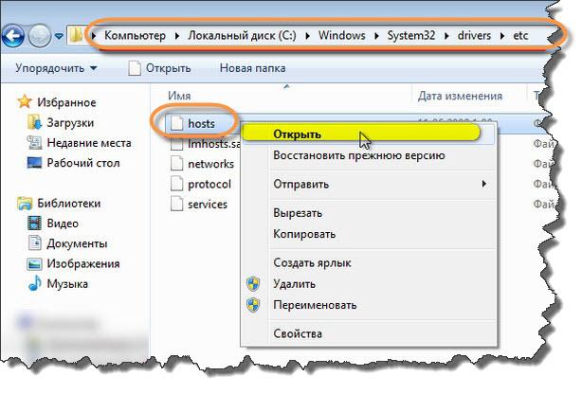Screen dimensions: 582x394
Task: Click the Недавние места icon
Action: pyautogui.click(x=34, y=143)
